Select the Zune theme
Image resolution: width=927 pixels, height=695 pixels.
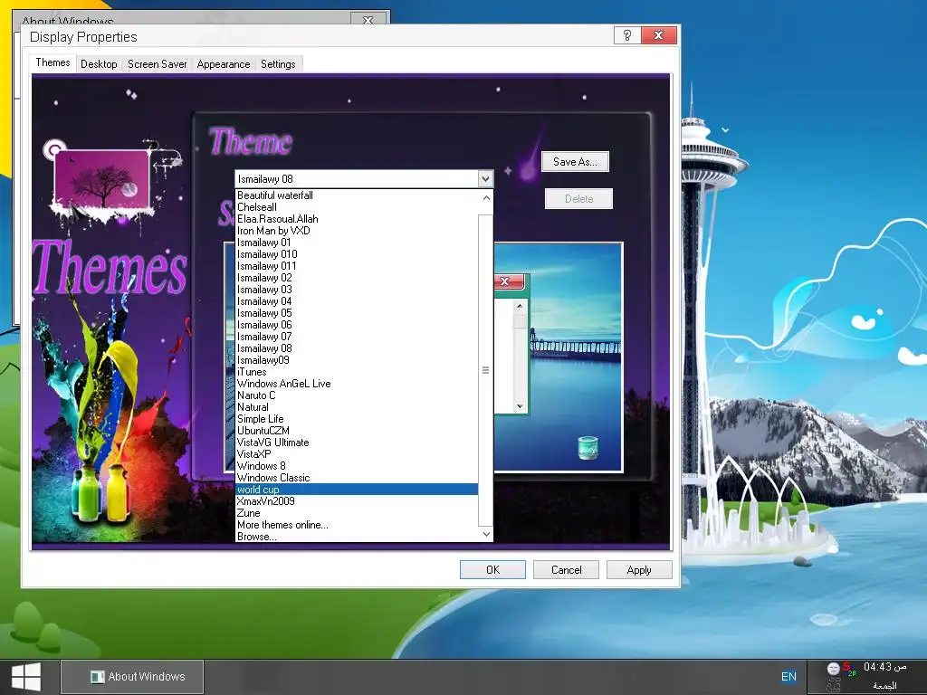click(357, 513)
